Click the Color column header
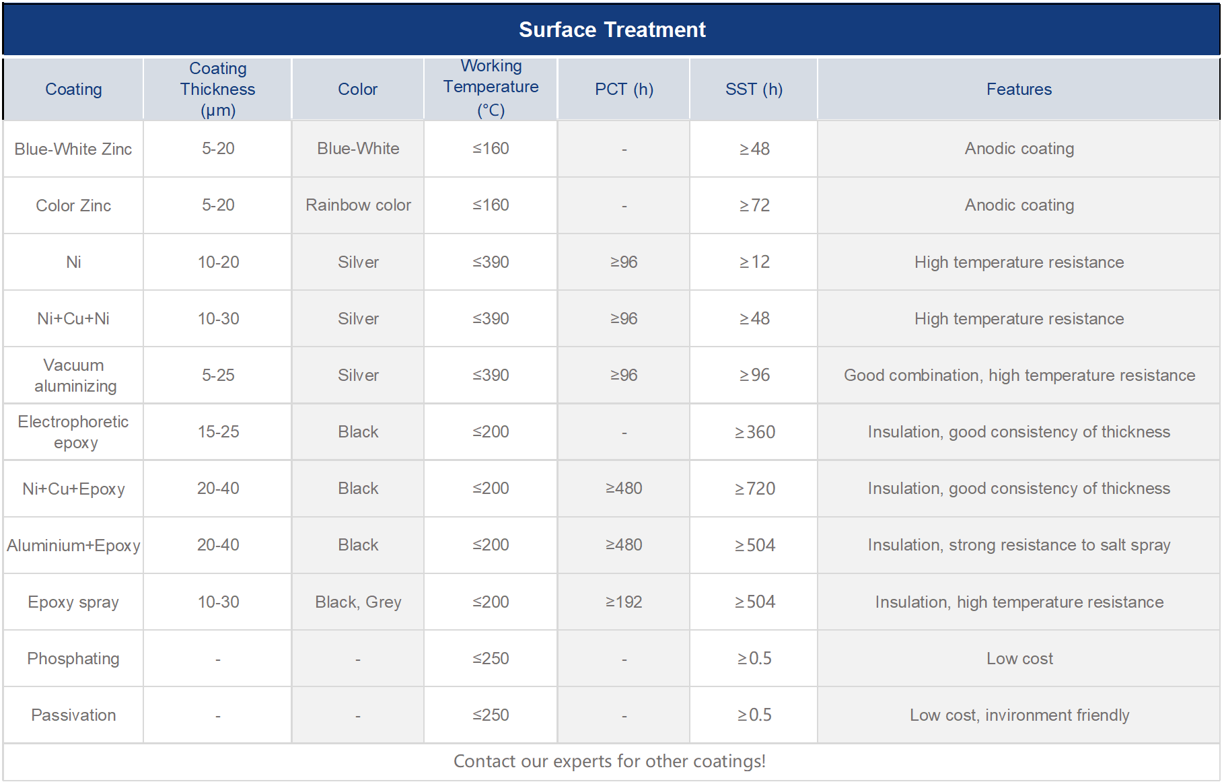This screenshot has width=1222, height=782. [357, 90]
